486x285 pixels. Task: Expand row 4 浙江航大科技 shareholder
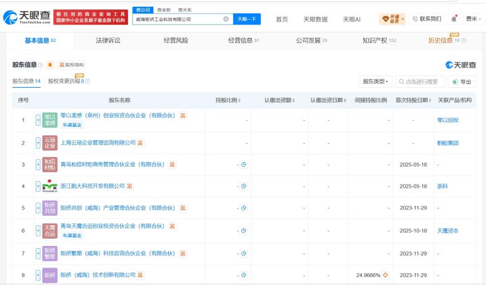tap(38, 187)
